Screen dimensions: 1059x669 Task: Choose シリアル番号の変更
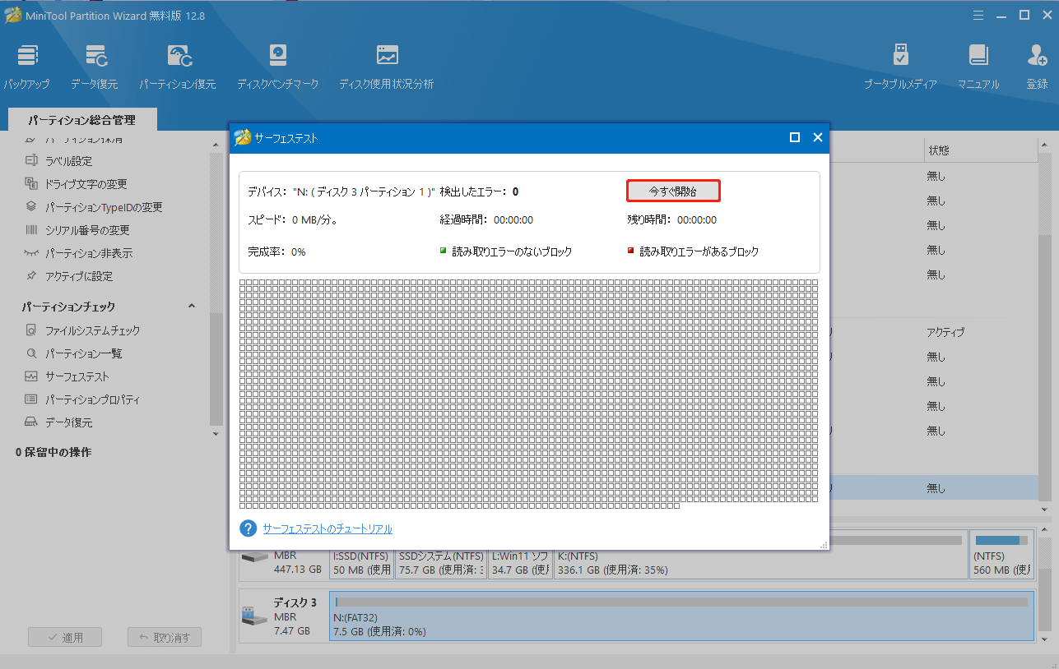point(86,230)
